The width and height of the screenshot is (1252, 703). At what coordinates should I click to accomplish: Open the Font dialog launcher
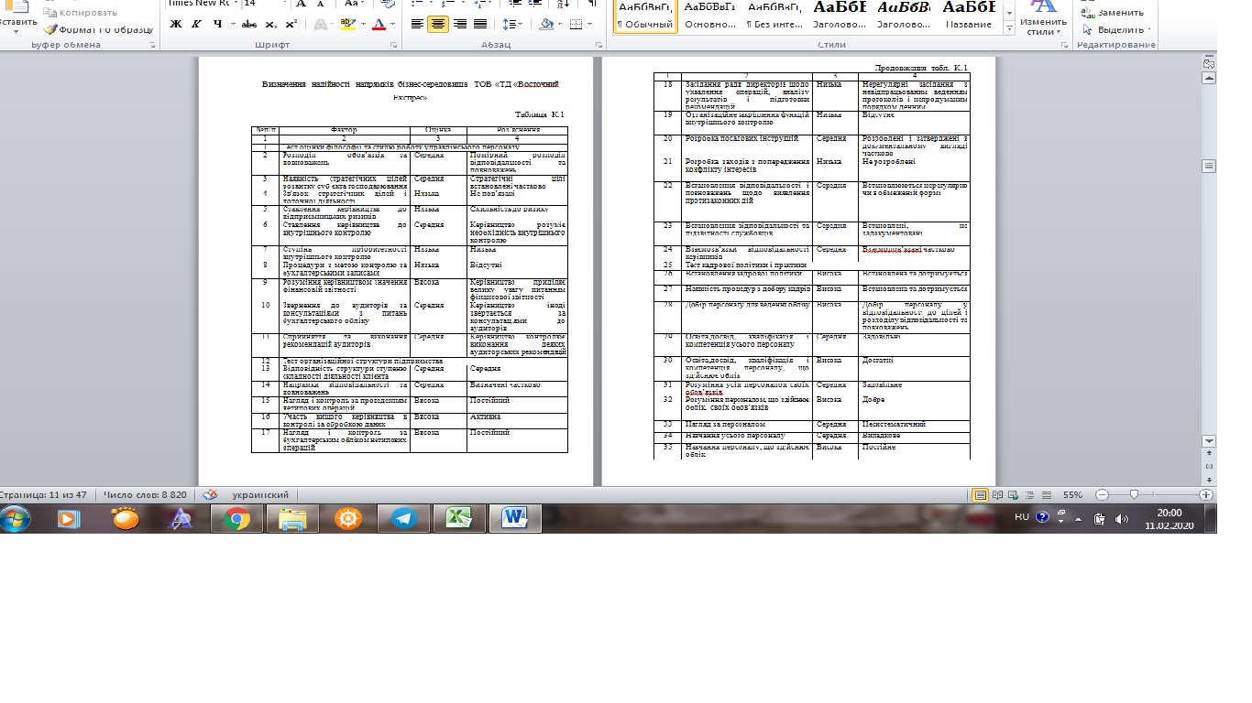pyautogui.click(x=394, y=45)
